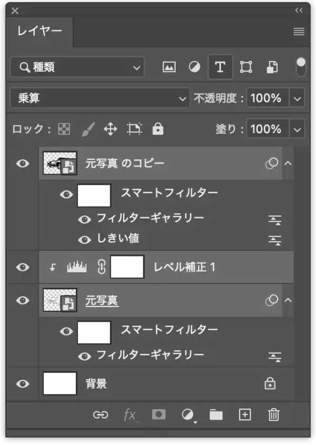Image resolution: width=316 pixels, height=445 pixels.
Task: Select the レベル補正 1 layer name
Action: (x=184, y=267)
